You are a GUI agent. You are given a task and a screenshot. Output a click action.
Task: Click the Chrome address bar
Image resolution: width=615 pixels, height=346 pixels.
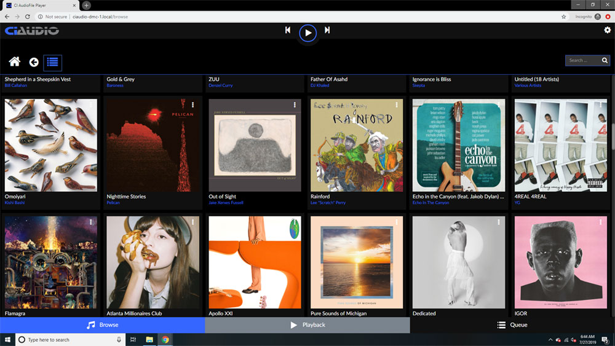(298, 17)
